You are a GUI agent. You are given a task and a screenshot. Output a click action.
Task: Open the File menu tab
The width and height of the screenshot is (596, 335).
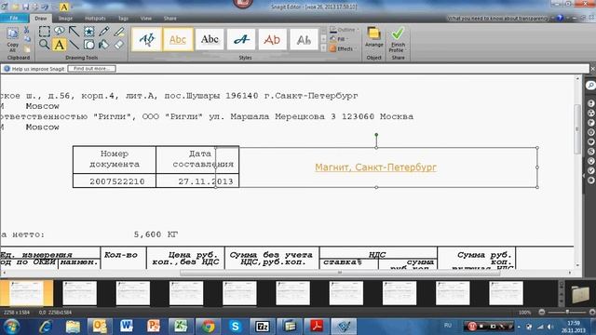(14, 19)
